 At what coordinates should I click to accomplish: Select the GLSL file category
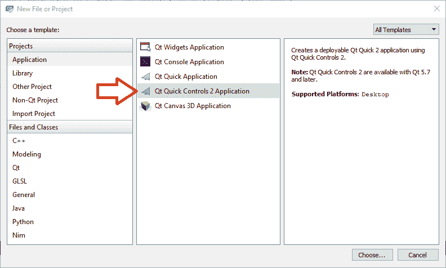pos(20,181)
